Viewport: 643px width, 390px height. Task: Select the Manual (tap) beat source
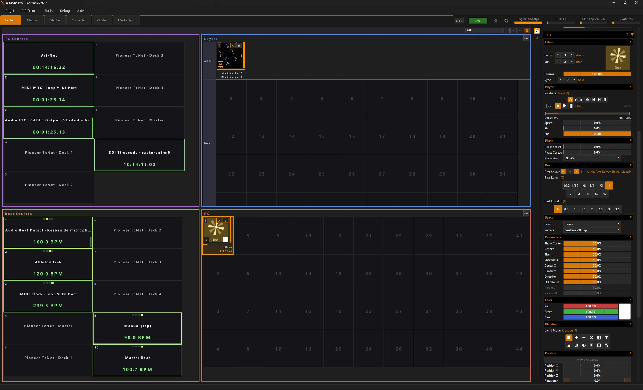137,328
